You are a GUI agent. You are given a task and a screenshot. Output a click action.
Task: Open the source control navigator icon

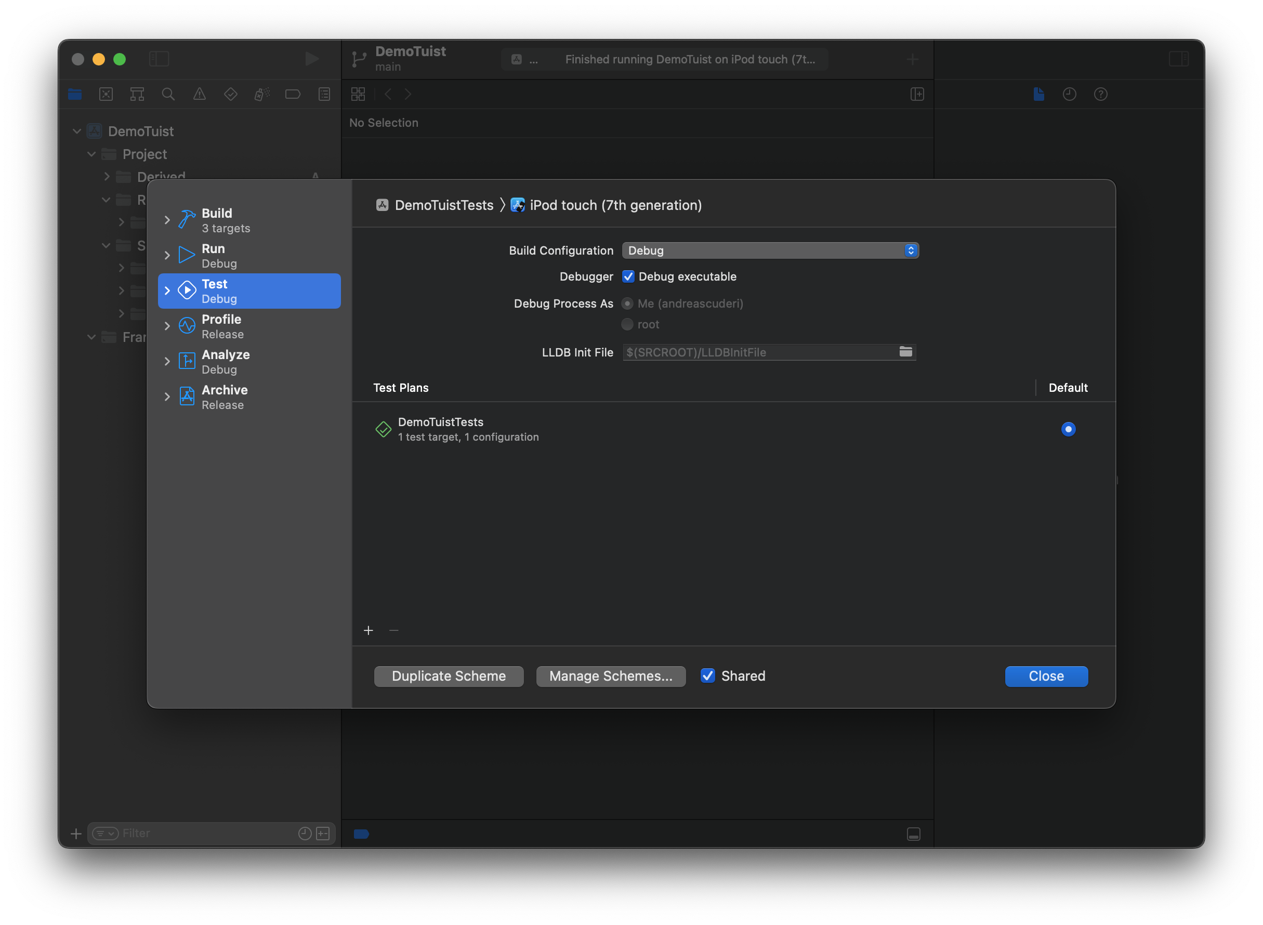pos(106,94)
